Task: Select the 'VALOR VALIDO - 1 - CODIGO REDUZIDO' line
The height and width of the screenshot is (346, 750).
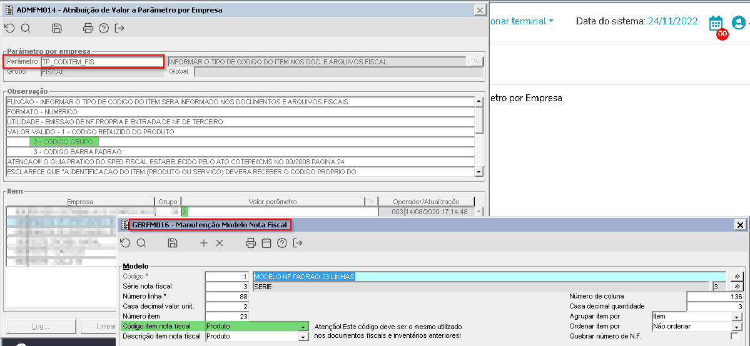Action: (240, 131)
